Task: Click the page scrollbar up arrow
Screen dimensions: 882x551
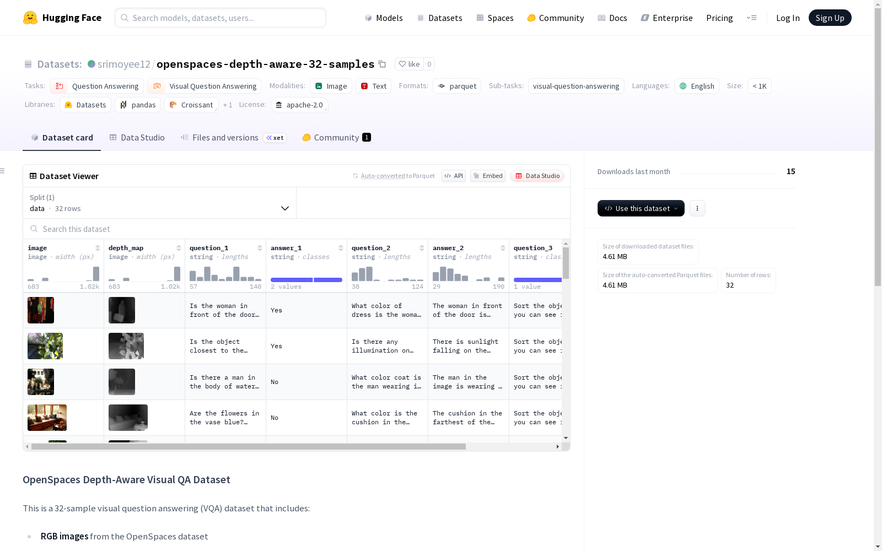Action: pos(878,3)
